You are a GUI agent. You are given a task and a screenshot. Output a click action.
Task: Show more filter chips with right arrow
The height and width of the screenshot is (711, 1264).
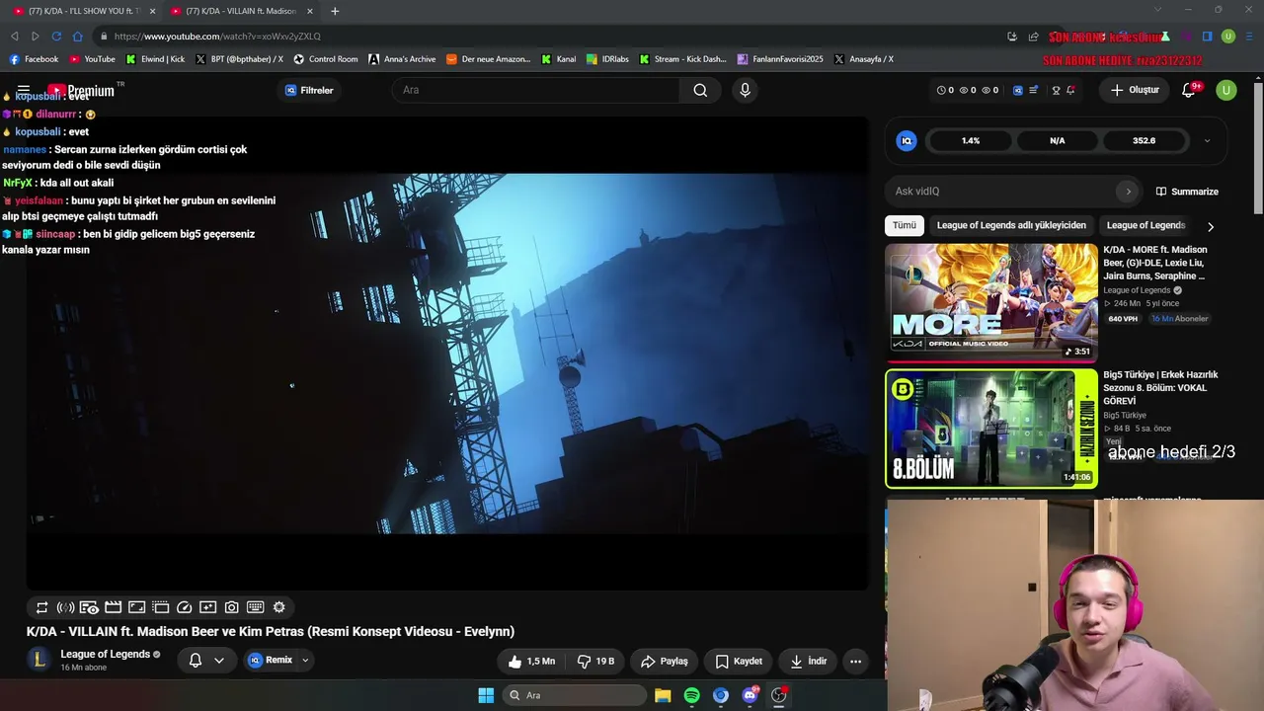[x=1211, y=226]
